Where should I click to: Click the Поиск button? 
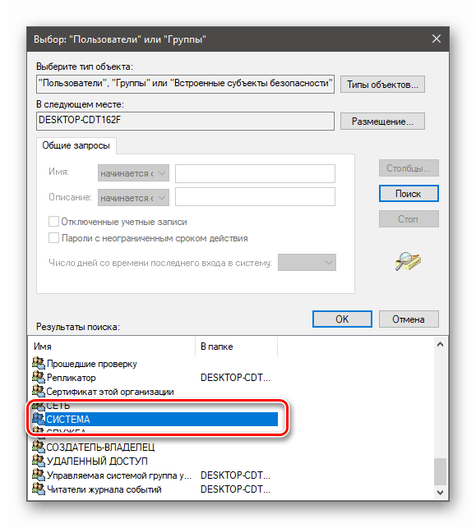tap(409, 194)
